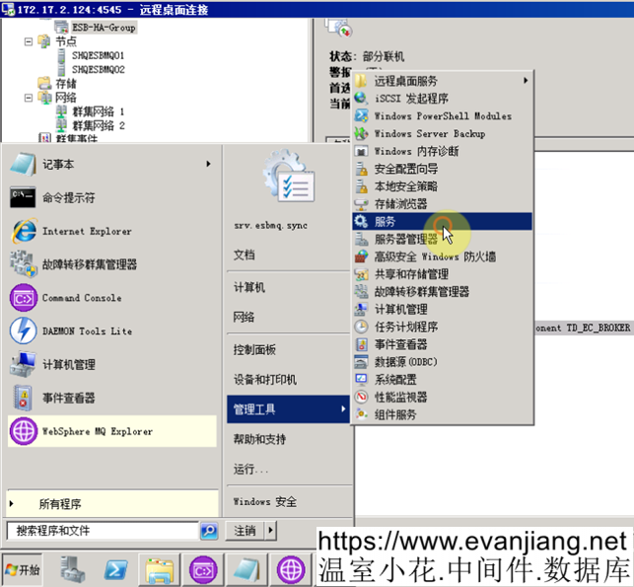The height and width of the screenshot is (587, 634).
Task: Click the file explorer folder taskbar icon
Action: click(x=160, y=569)
